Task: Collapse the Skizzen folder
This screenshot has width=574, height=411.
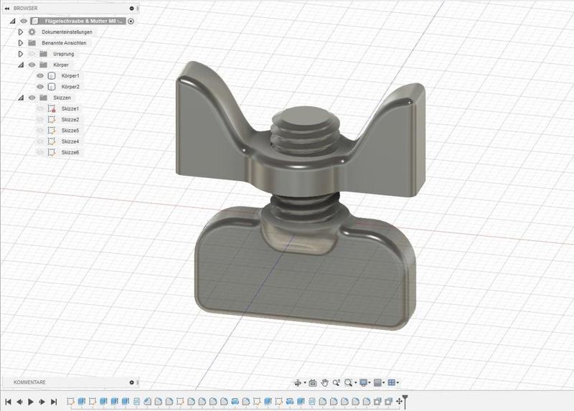Action: tap(21, 98)
